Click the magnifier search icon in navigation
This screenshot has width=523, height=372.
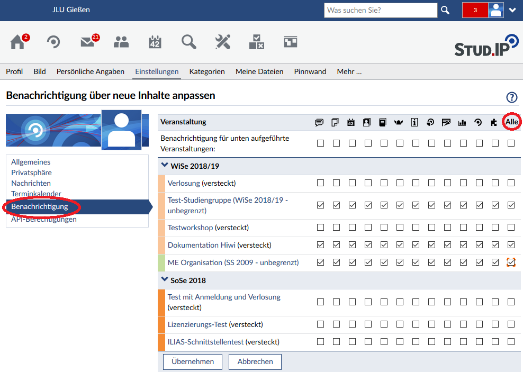[x=189, y=42]
